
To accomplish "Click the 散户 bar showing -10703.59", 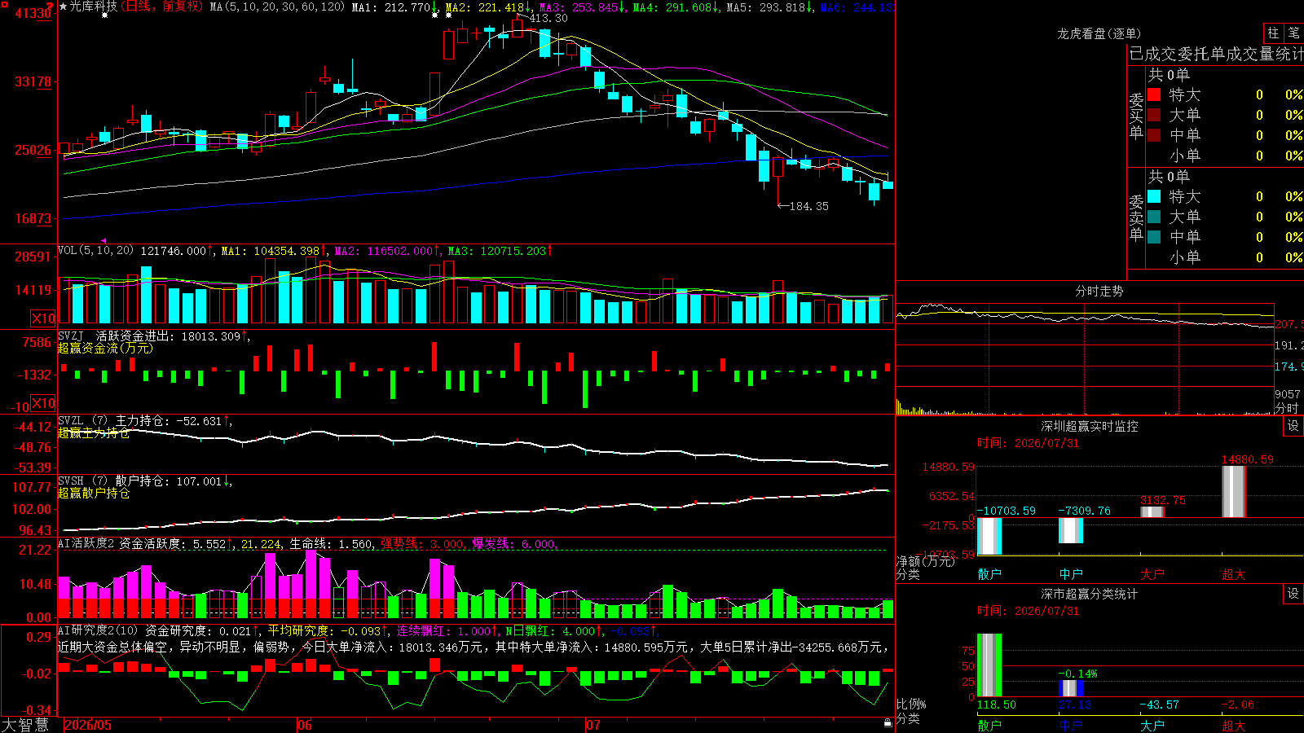I will point(989,536).
